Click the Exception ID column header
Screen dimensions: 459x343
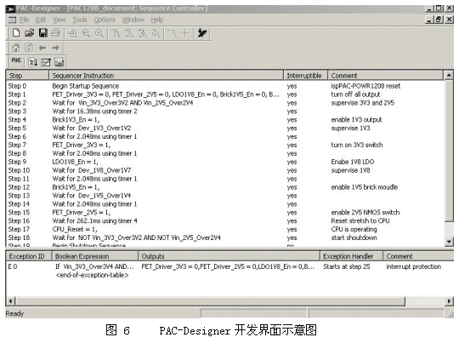[29, 256]
